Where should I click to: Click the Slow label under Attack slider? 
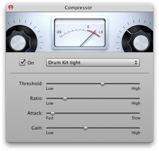pos(136,118)
